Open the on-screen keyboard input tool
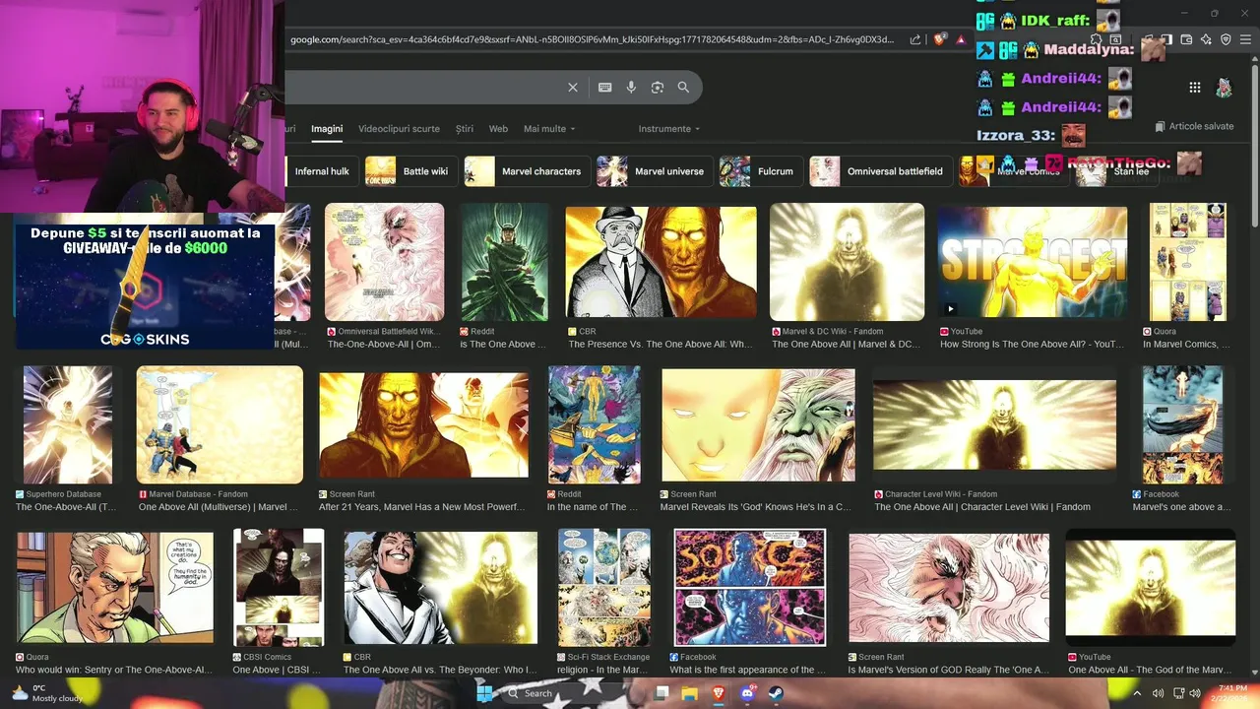Viewport: 1260px width, 709px height. coord(605,88)
